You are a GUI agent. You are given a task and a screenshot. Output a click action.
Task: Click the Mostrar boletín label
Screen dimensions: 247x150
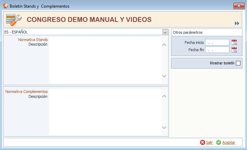[222, 63]
